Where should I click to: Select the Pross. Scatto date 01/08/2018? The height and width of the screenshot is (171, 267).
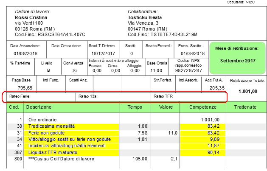click(192, 53)
